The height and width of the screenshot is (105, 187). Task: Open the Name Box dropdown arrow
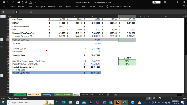(13, 12)
